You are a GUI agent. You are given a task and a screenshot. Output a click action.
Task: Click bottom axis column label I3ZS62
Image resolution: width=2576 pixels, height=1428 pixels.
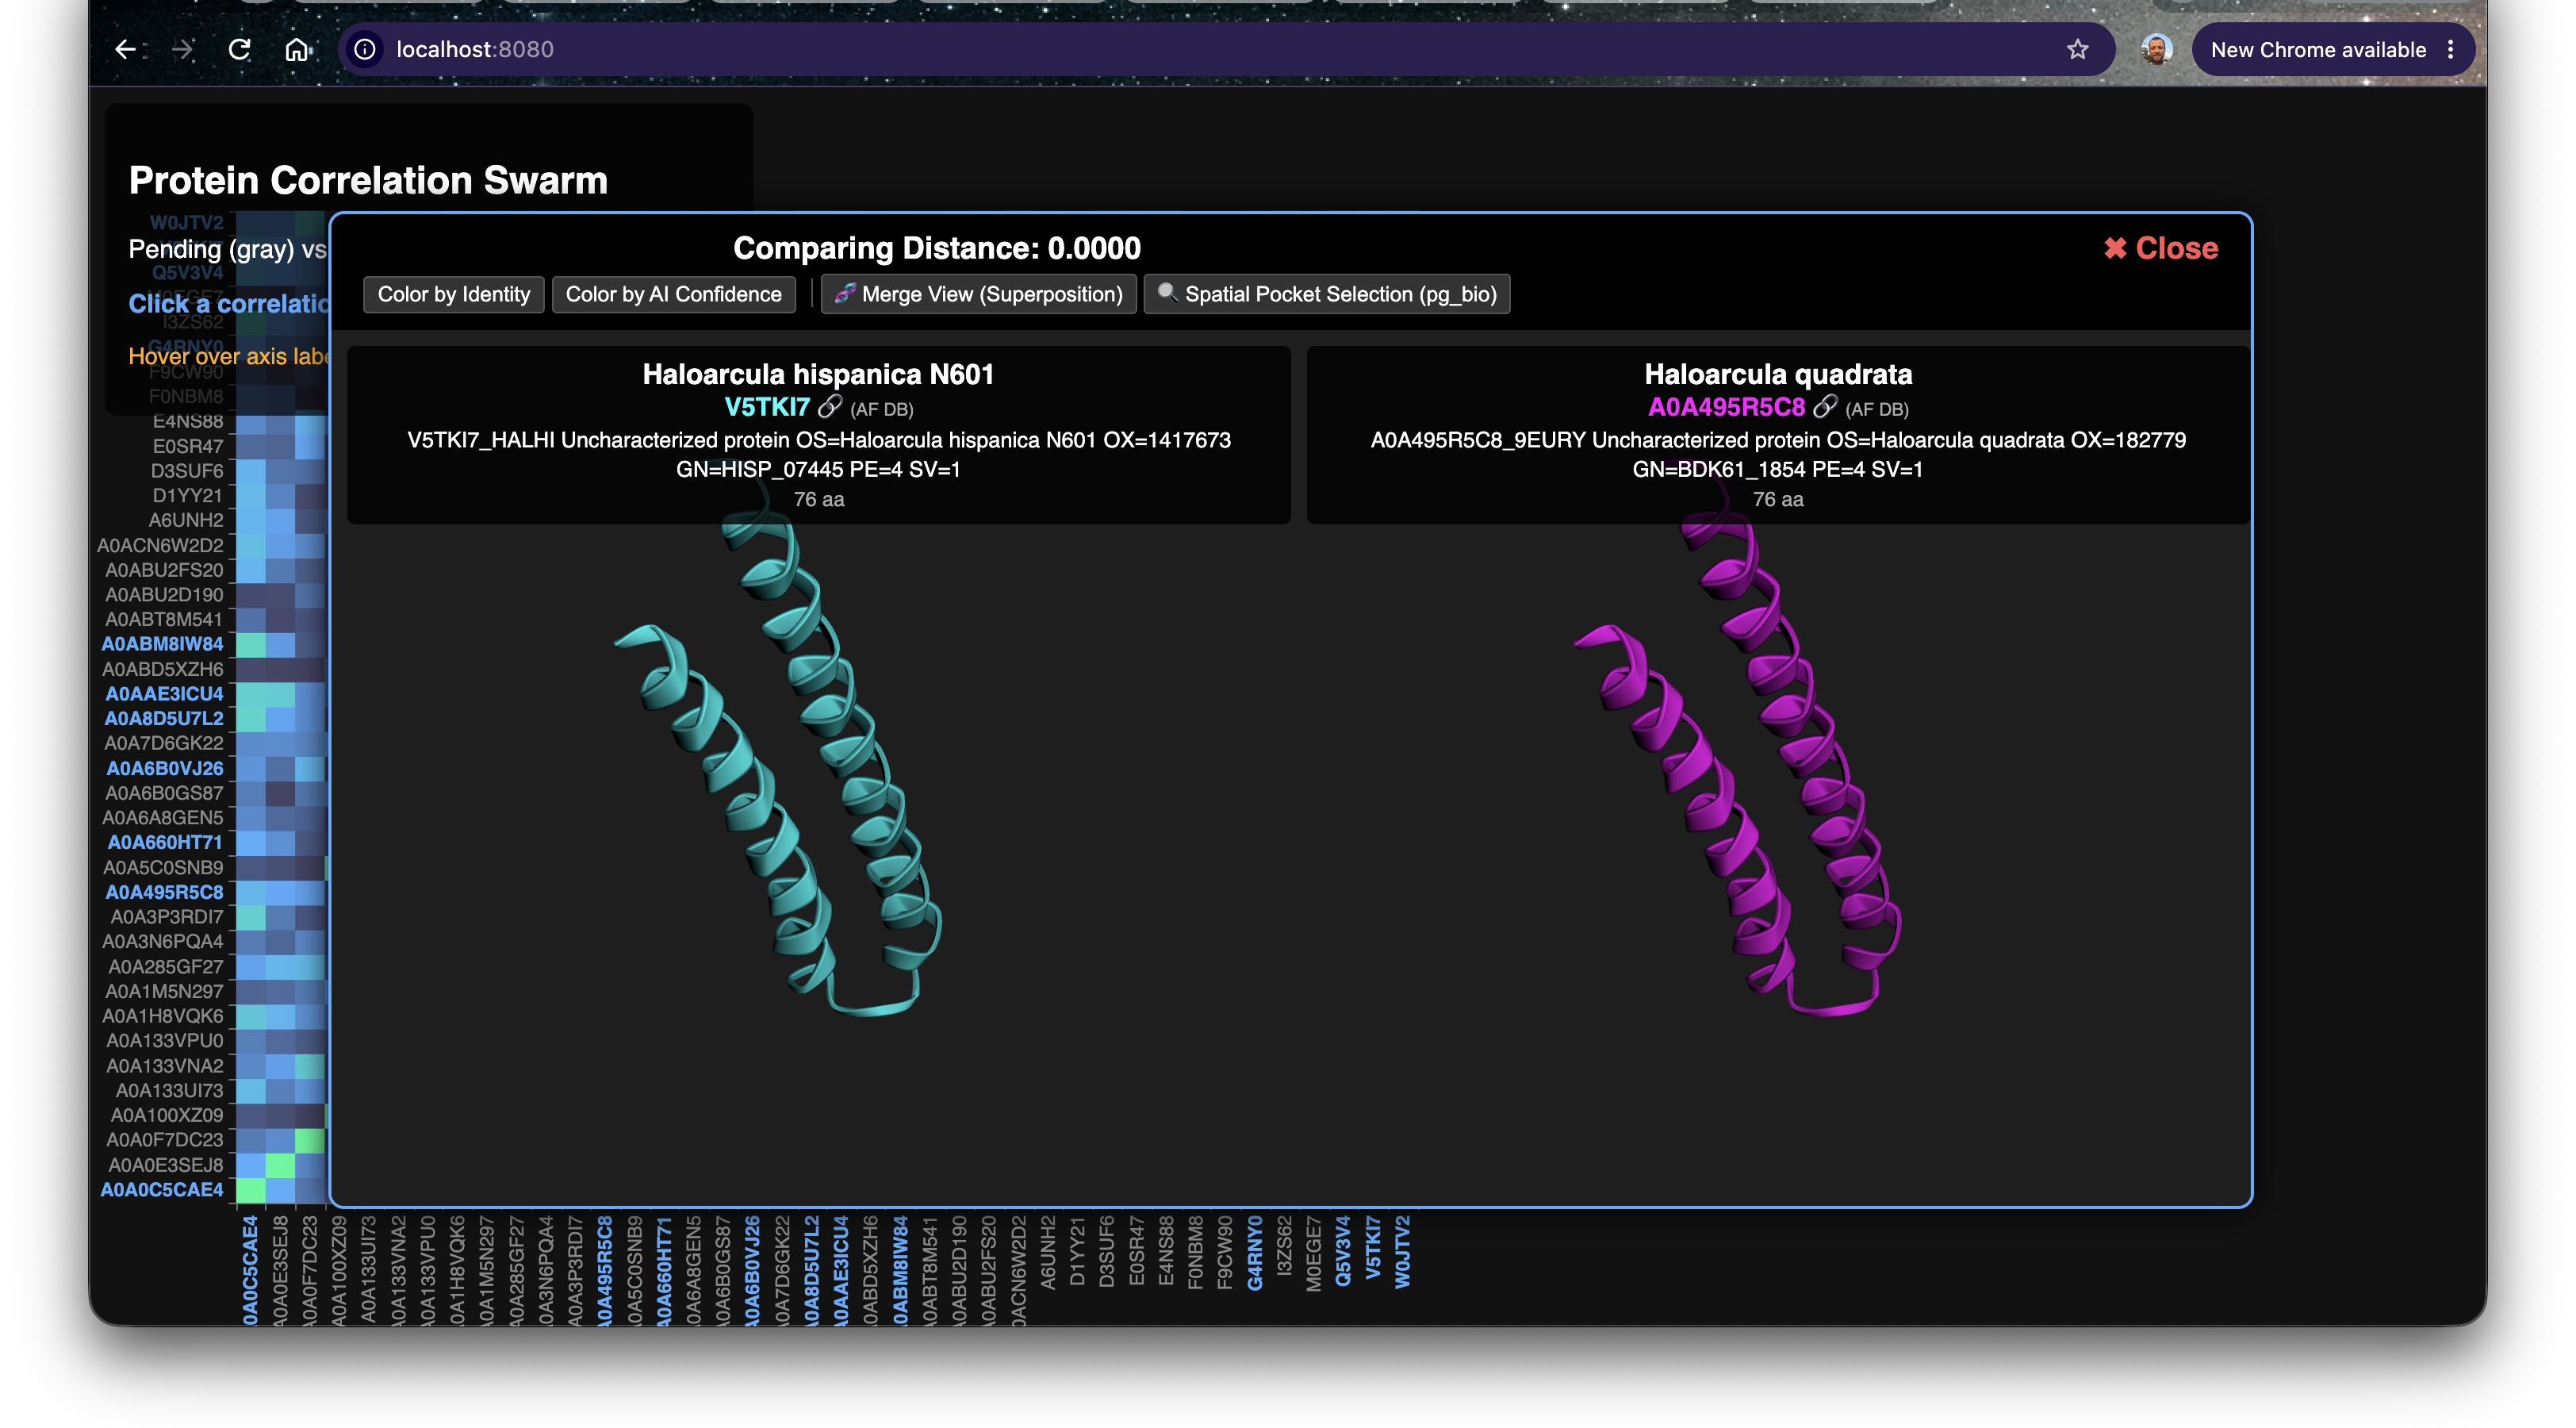tap(1285, 1246)
